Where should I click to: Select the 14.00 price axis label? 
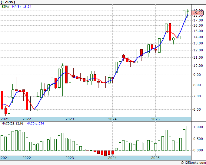coord(198,37)
